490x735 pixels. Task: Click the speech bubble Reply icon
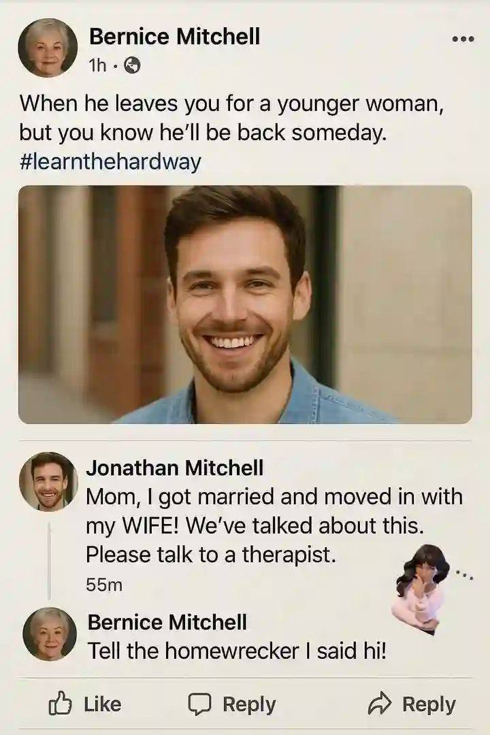coord(200,704)
